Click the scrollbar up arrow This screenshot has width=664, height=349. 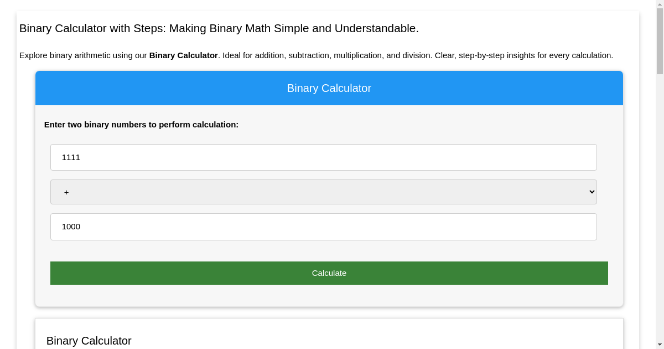(660, 4)
